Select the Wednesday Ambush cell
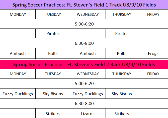This screenshot has width=168, height=118. tap(88, 53)
